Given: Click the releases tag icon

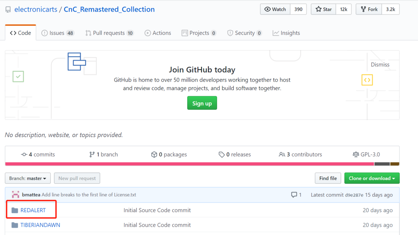Looking at the screenshot, I should click(x=221, y=155).
